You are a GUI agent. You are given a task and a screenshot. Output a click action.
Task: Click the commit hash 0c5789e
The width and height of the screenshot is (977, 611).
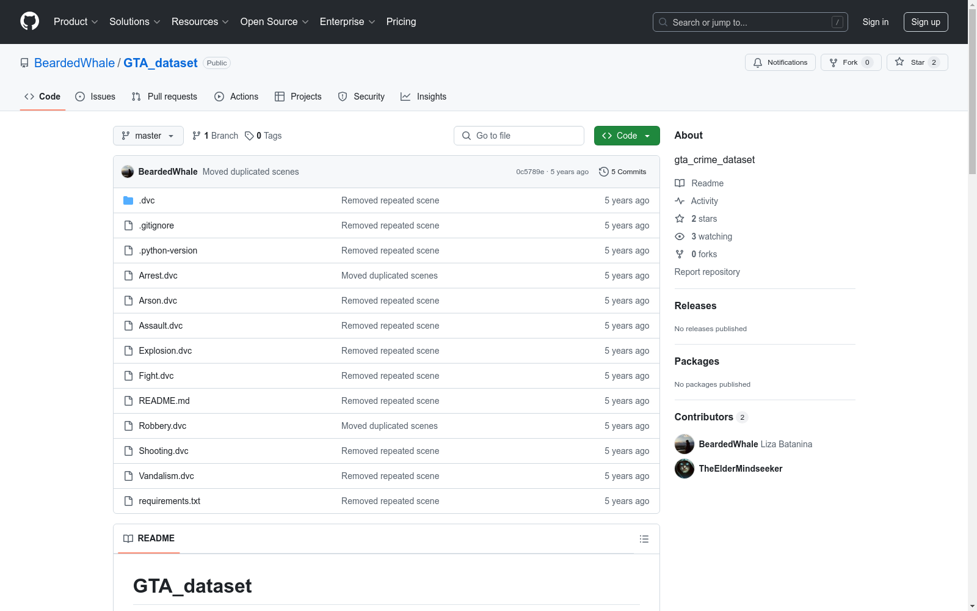coord(530,172)
